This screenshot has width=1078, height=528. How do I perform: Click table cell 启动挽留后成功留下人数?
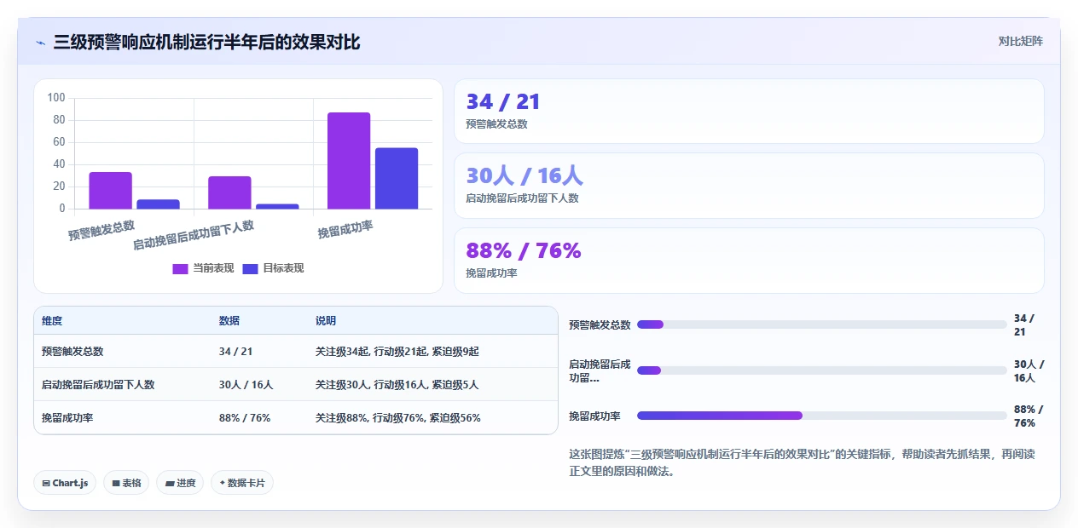(x=98, y=384)
